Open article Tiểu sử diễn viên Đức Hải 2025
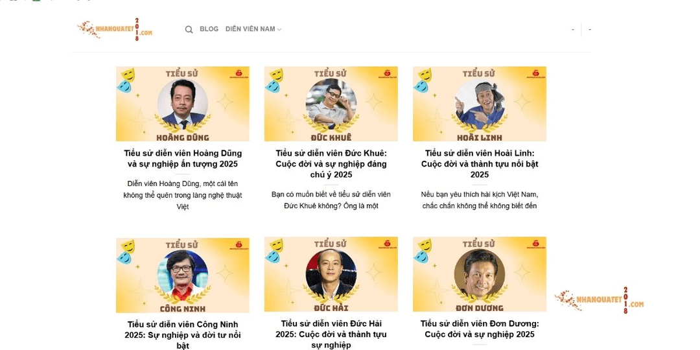 pyautogui.click(x=331, y=334)
